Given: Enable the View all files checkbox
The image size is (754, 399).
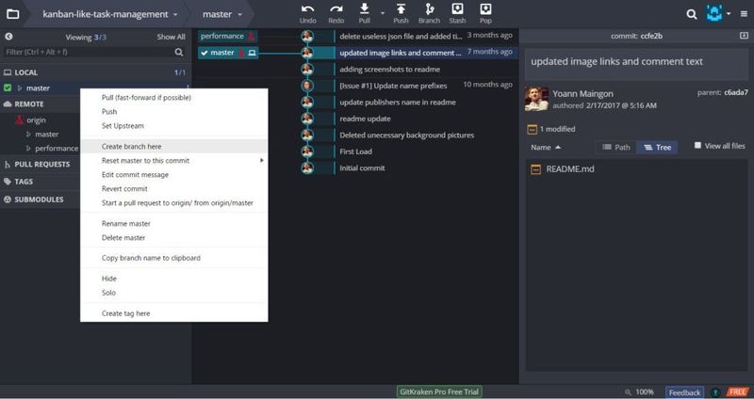Looking at the screenshot, I should (698, 146).
